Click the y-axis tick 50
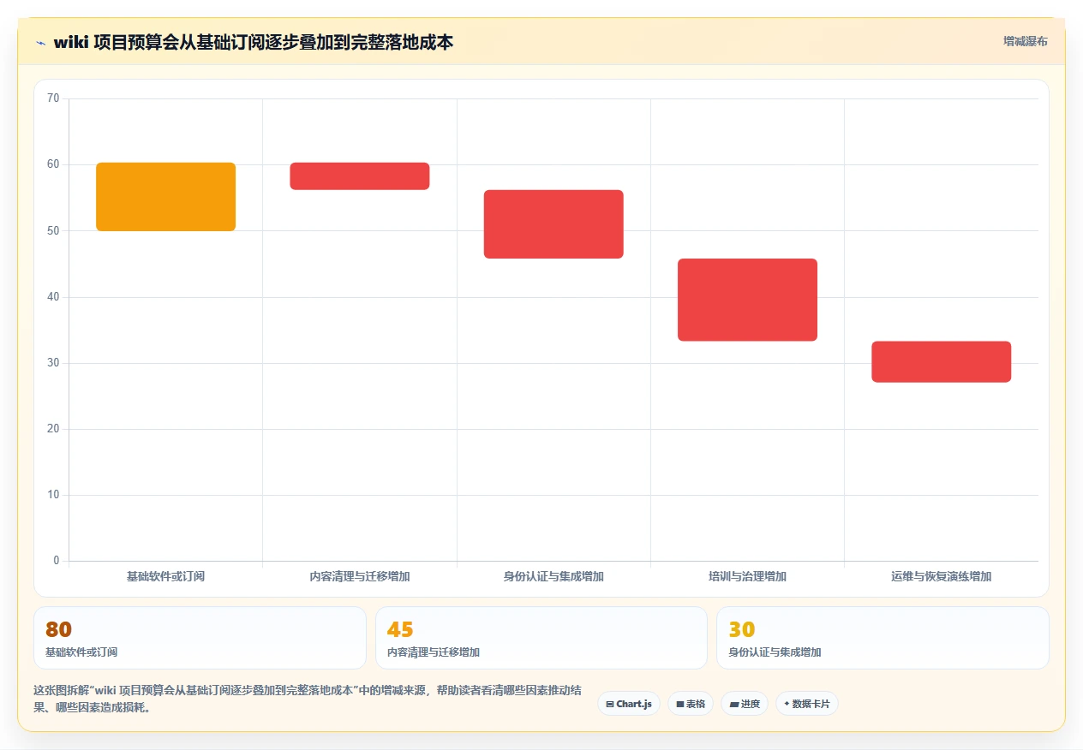The image size is (1083, 750). click(x=53, y=230)
